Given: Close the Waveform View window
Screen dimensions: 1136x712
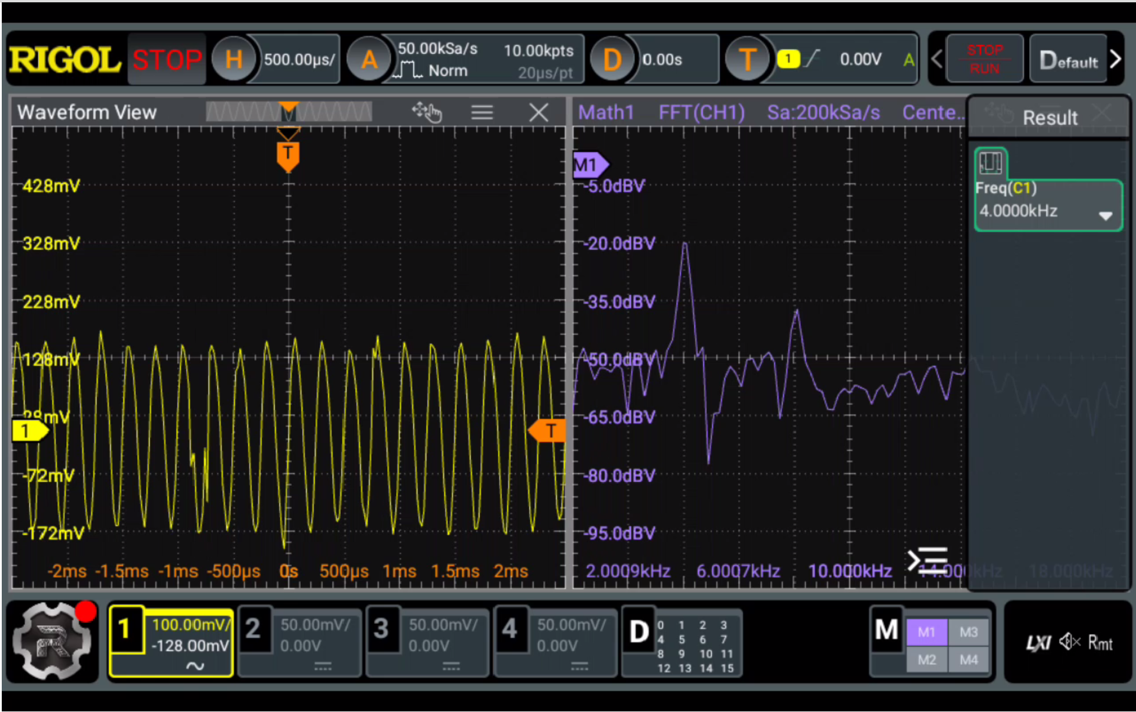Looking at the screenshot, I should click(538, 112).
